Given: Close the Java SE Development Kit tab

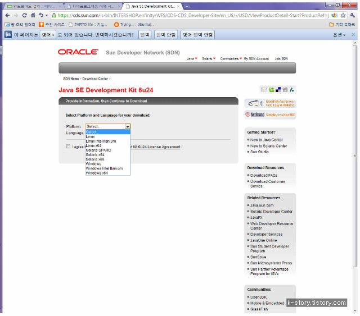Looking at the screenshot, I should click(178, 6).
